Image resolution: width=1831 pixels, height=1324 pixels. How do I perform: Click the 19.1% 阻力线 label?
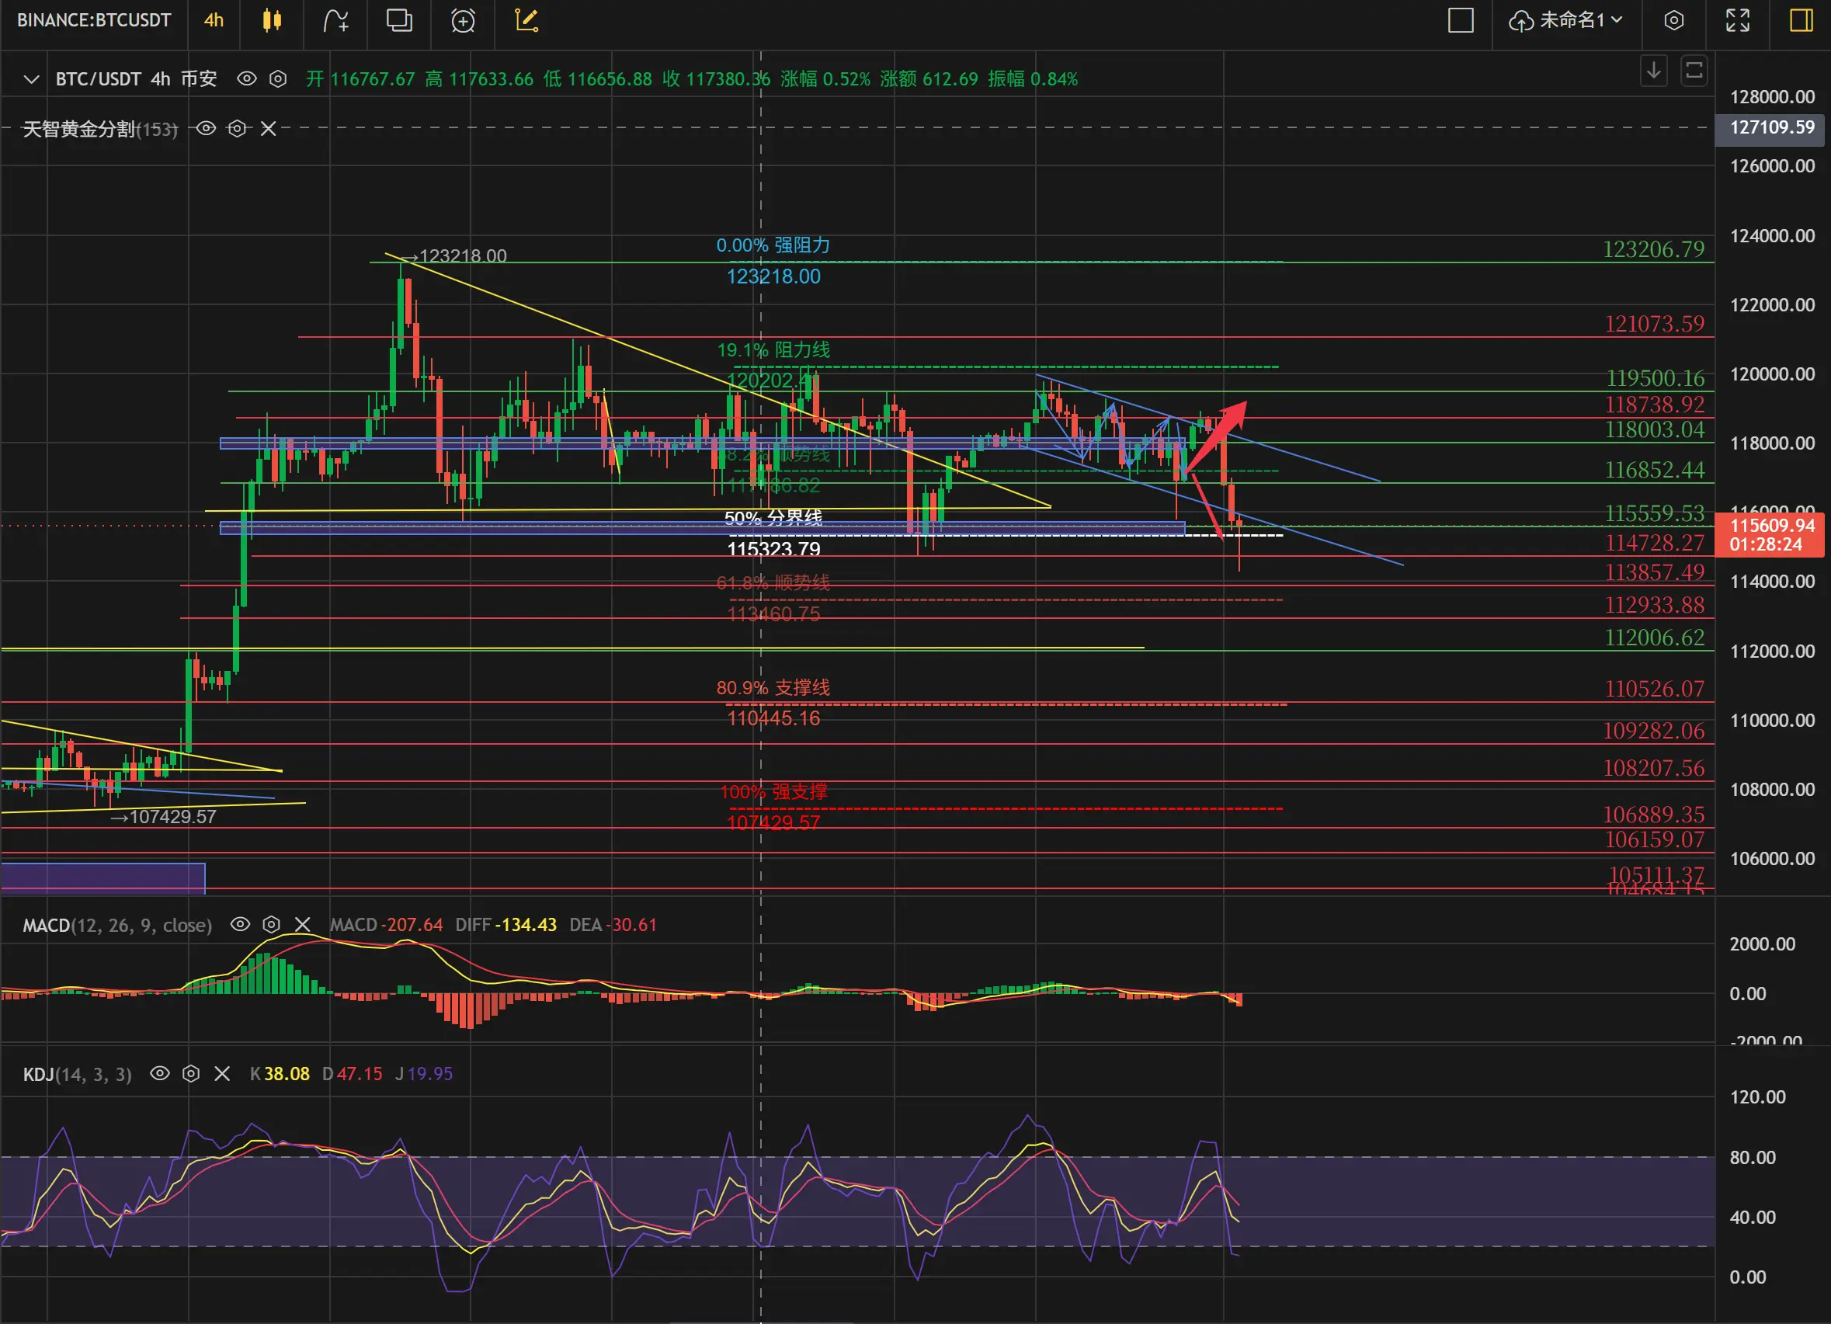(x=773, y=350)
